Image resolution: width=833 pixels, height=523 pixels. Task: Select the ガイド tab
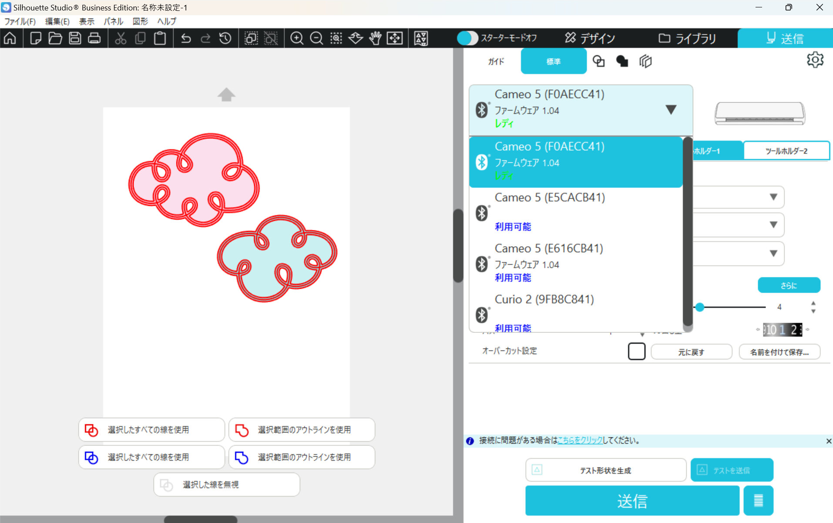click(x=496, y=61)
